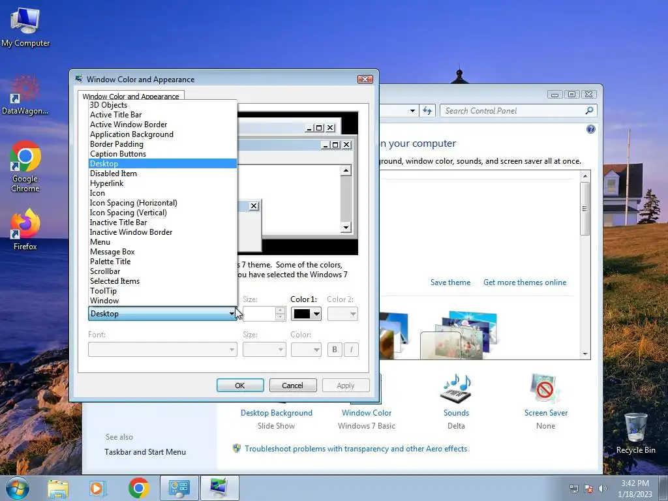Select Inactive Window Border entry
The width and height of the screenshot is (668, 501).
pos(162,232)
